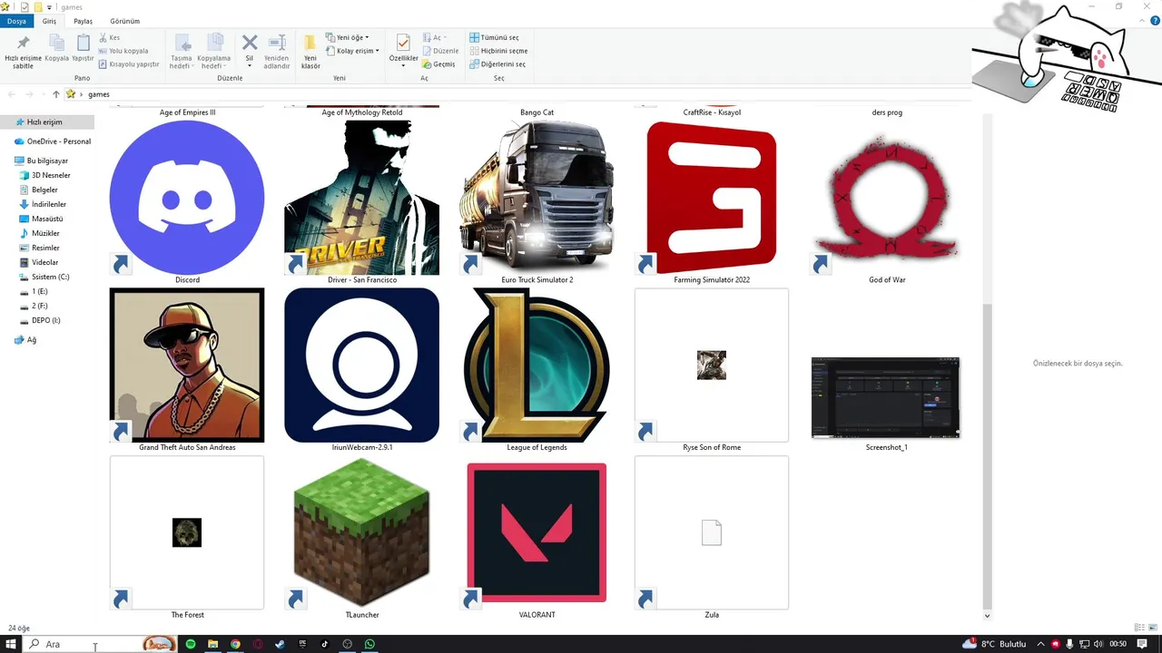The image size is (1162, 653).
Task: Click Yolu kopyala
Action: pyautogui.click(x=123, y=51)
